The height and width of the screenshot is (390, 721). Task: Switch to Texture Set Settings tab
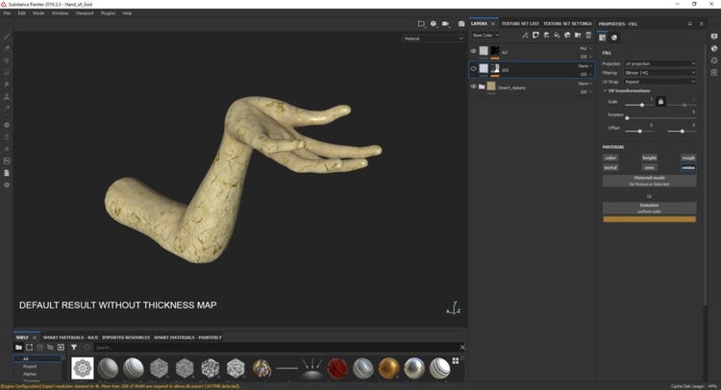point(567,22)
